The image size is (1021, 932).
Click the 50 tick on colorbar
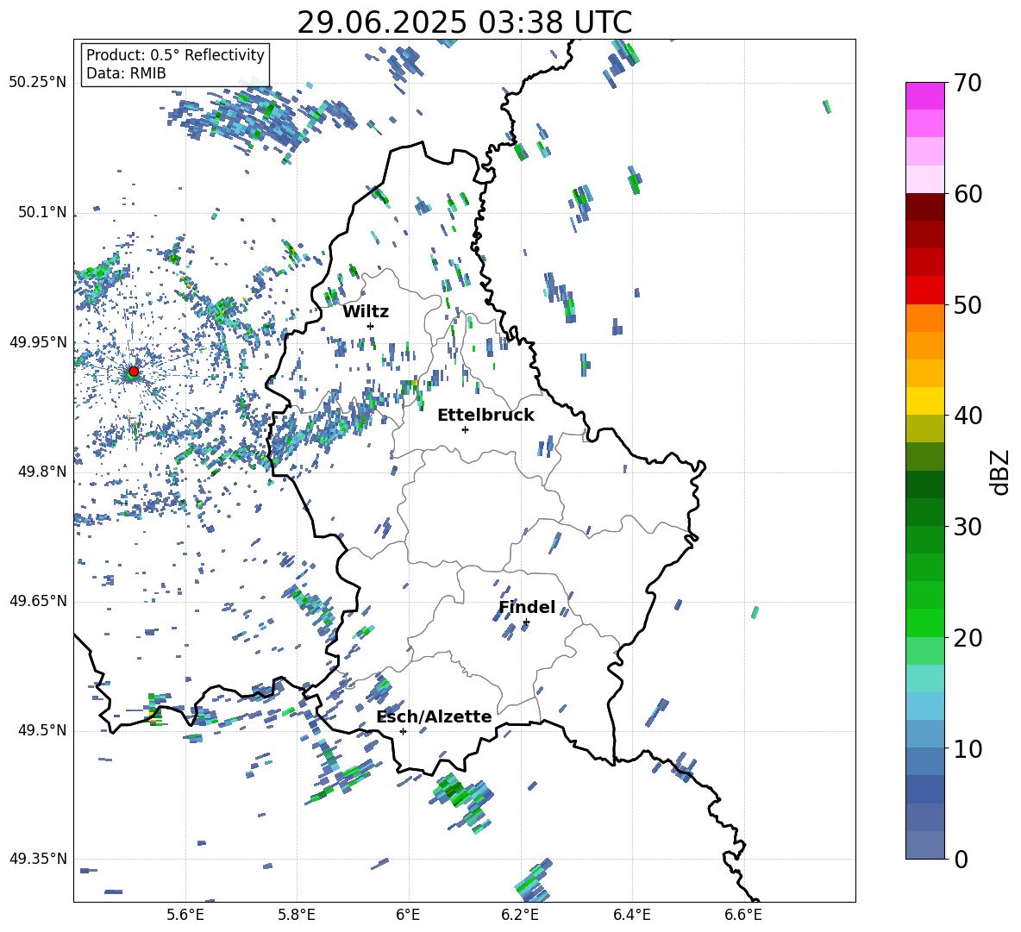coord(968,304)
